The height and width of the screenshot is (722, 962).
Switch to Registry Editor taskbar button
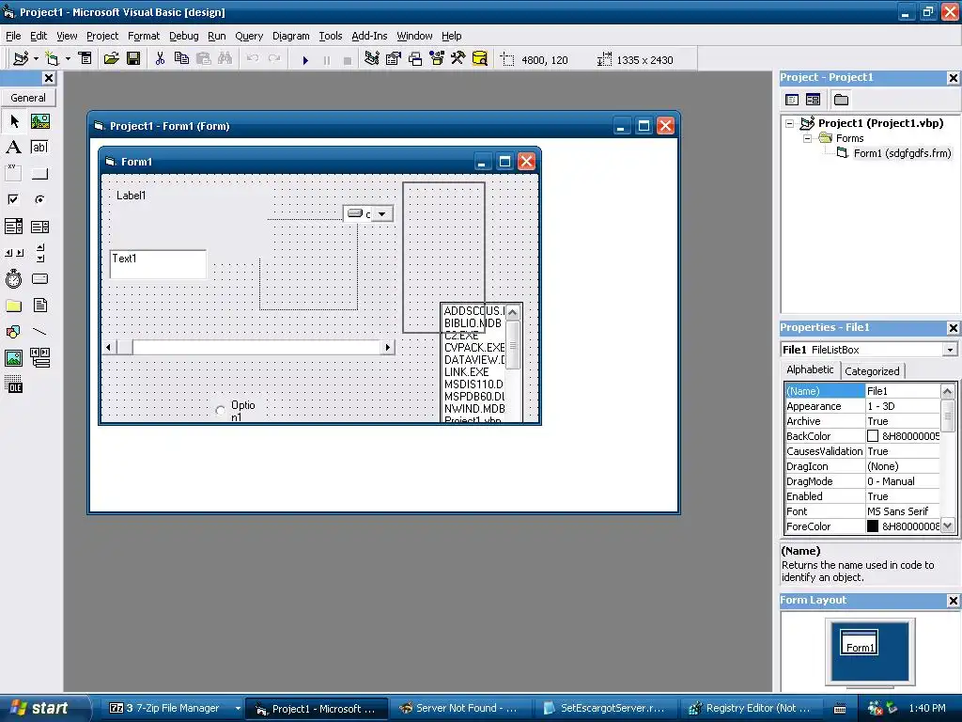751,708
